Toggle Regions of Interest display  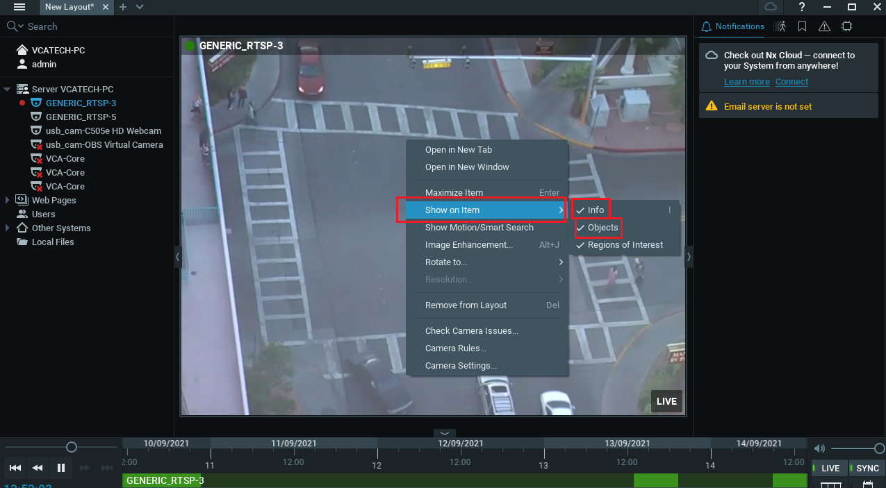625,245
